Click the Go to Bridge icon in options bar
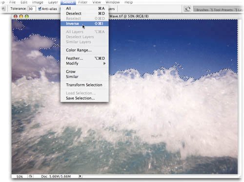Screen dimensions: 244x182 coord(187,9)
